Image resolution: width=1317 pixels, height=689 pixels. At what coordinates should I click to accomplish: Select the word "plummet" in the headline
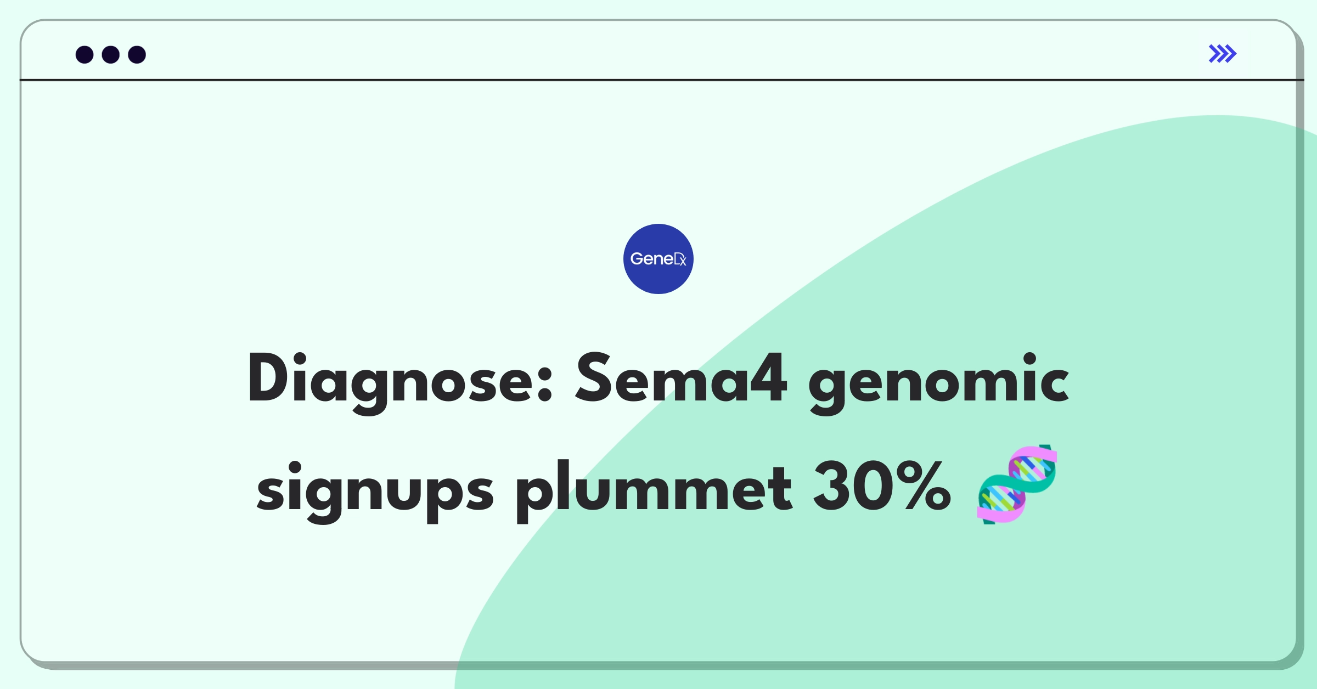click(654, 490)
